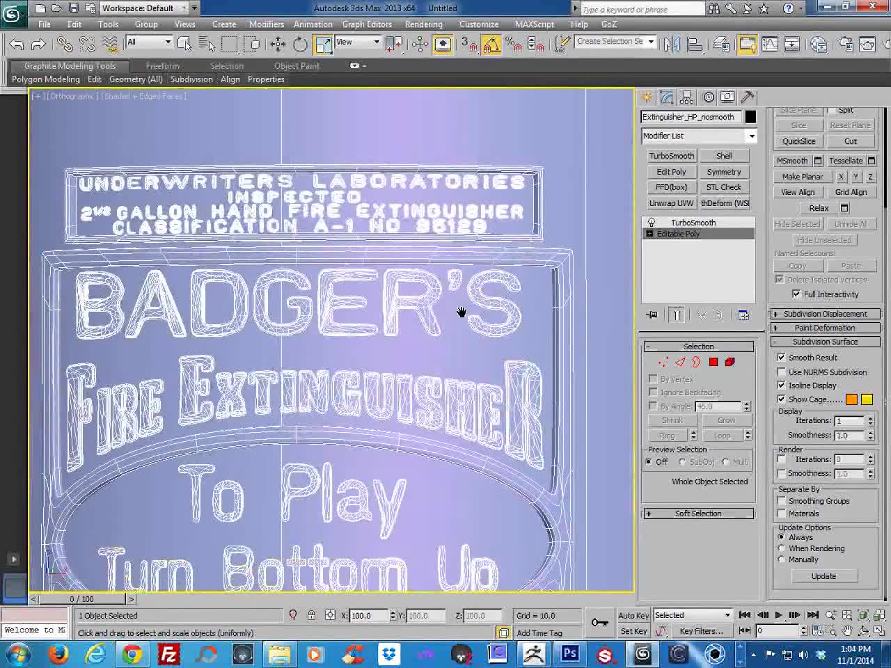891x668 pixels.
Task: Click the orange cage color swatch
Action: (x=851, y=399)
